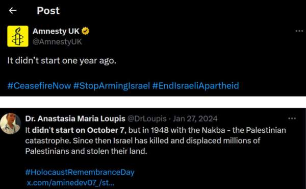Follow the #CeasefireNow hashtag
The image size is (306, 189).
tap(39, 86)
